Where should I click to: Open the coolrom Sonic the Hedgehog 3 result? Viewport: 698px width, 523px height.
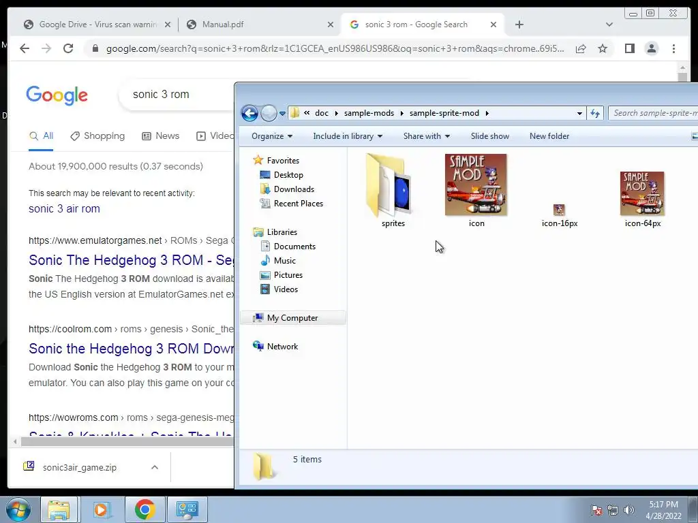(132, 348)
